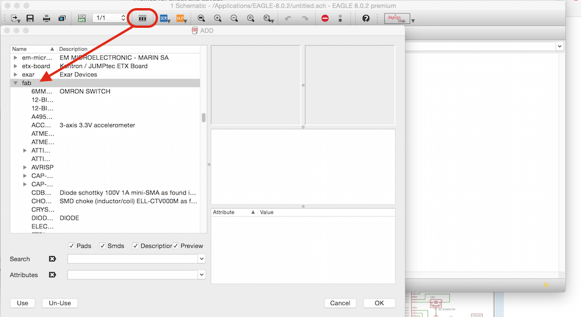Change sheet with the 1/1 stepper
Image resolution: width=581 pixels, height=317 pixels.
click(x=123, y=18)
